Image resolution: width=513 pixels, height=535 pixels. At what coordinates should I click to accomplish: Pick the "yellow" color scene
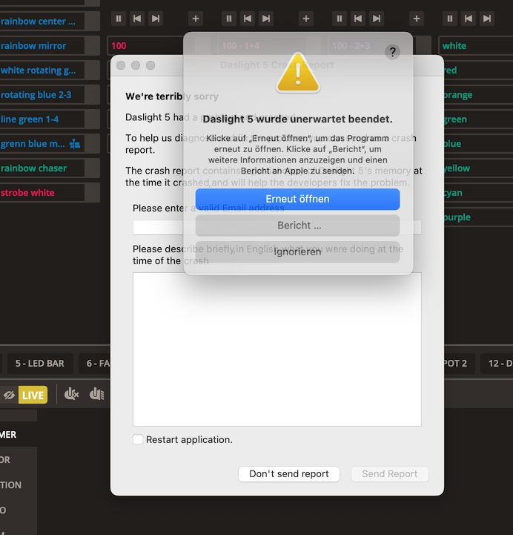tap(478, 168)
